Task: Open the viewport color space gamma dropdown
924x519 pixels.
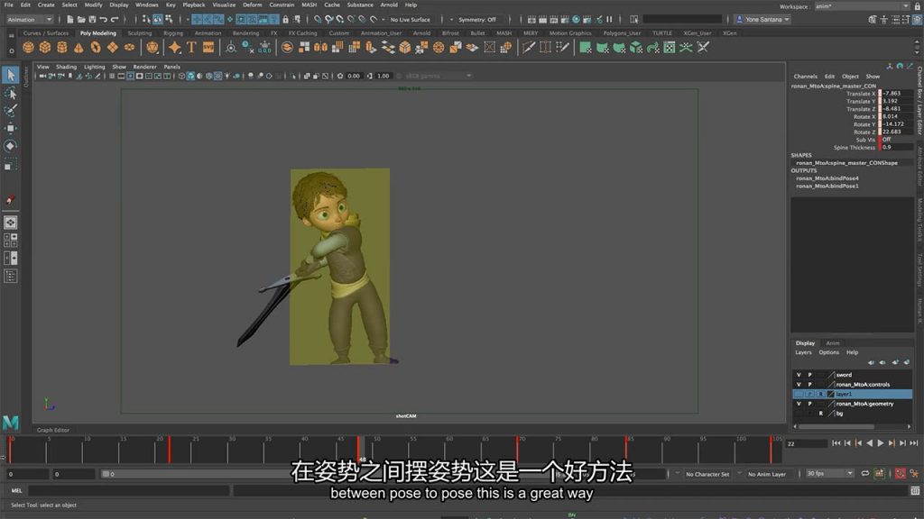Action: (x=438, y=76)
